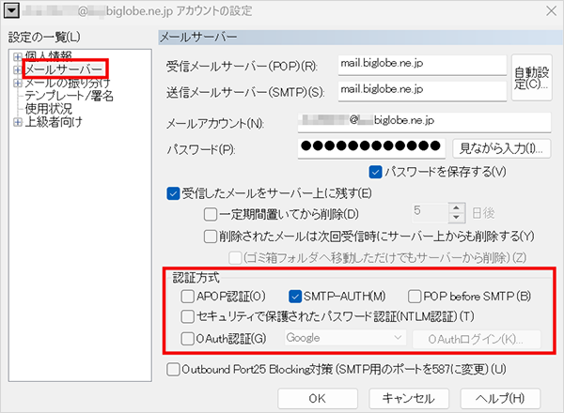Open the title bar dropdown arrow icon

click(11, 10)
